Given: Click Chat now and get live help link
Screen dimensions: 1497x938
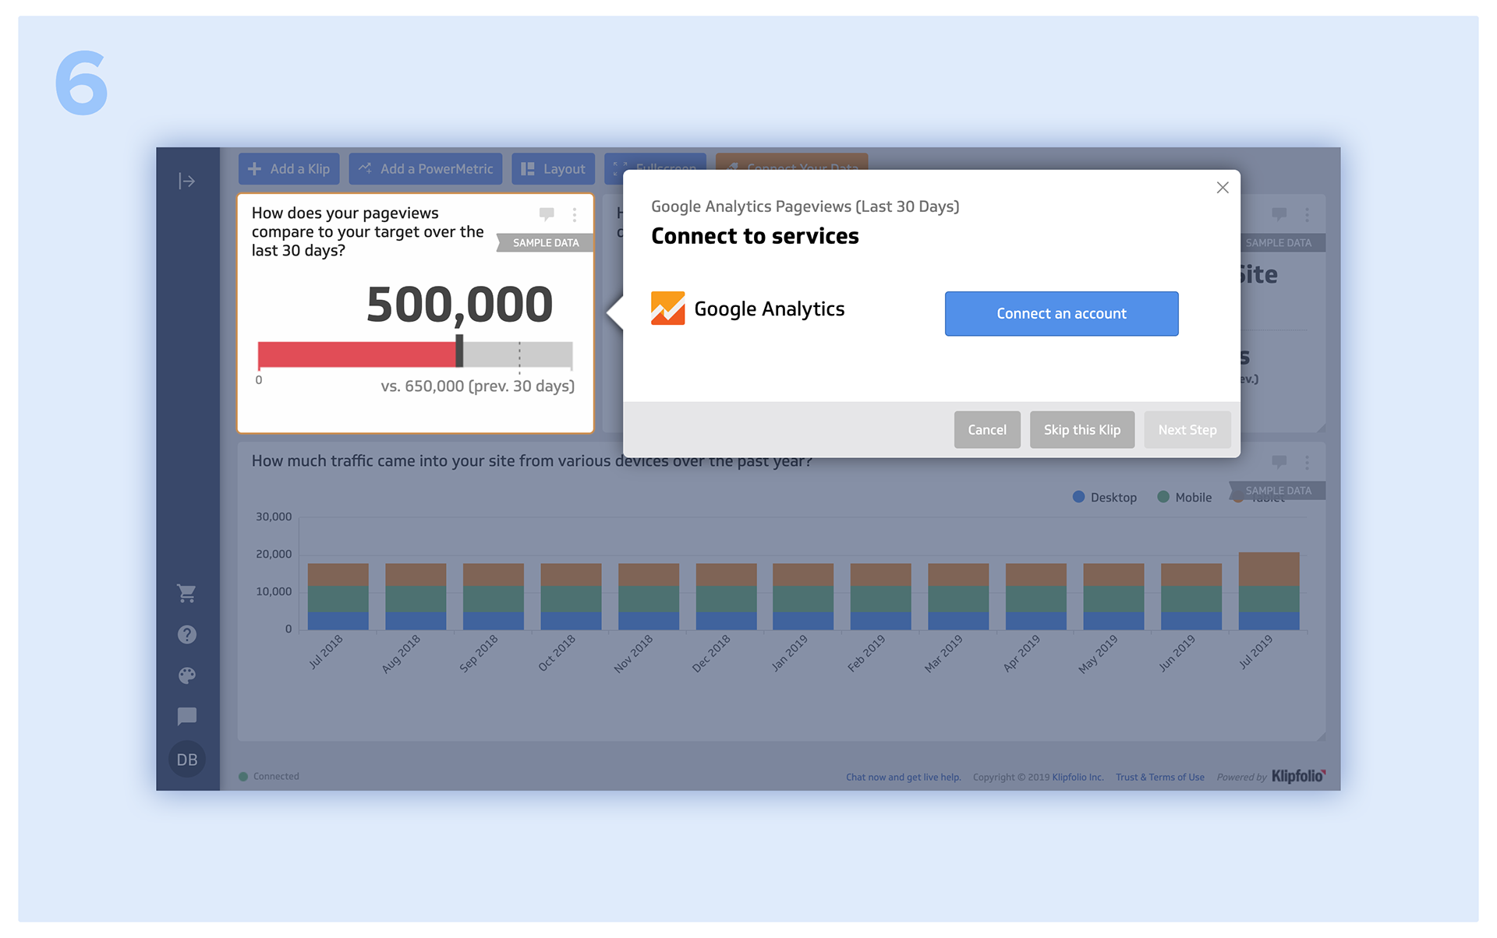Looking at the screenshot, I should (x=903, y=778).
